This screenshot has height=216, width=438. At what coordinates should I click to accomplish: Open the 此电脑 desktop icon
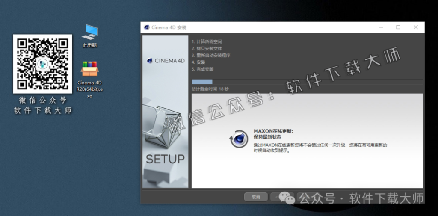pyautogui.click(x=90, y=36)
